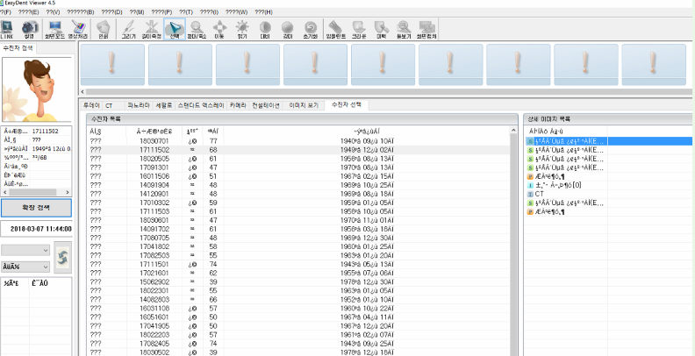The image size is (695, 356).
Task: Open the menu labeled (D)
Action: [x=111, y=12]
